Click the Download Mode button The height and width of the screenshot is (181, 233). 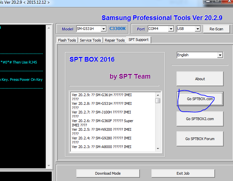108,173
